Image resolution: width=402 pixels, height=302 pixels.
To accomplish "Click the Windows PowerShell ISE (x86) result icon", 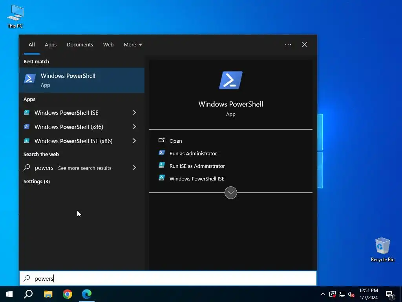I will 27,141.
